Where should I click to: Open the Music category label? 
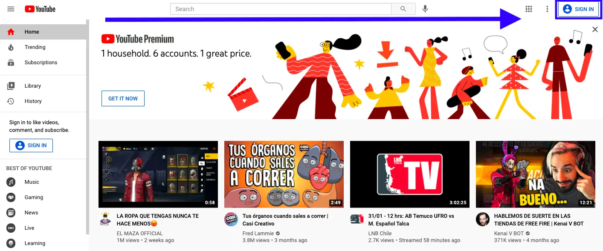(x=32, y=182)
